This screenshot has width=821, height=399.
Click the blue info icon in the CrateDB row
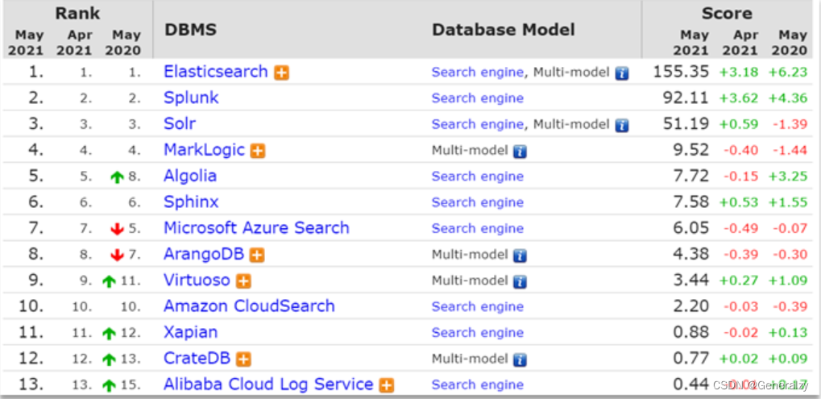pos(520,360)
